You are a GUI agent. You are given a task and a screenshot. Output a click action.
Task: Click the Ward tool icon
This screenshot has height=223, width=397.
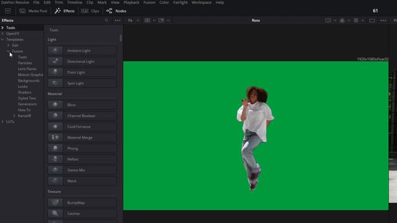tap(55, 181)
